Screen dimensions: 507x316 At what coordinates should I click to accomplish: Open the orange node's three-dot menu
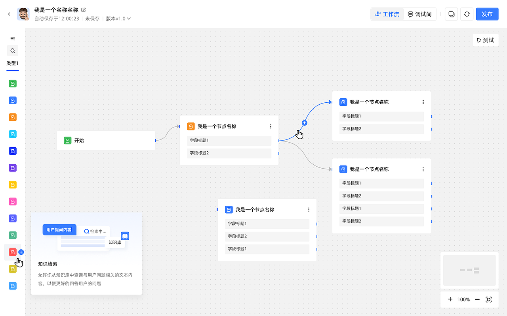pos(271,126)
